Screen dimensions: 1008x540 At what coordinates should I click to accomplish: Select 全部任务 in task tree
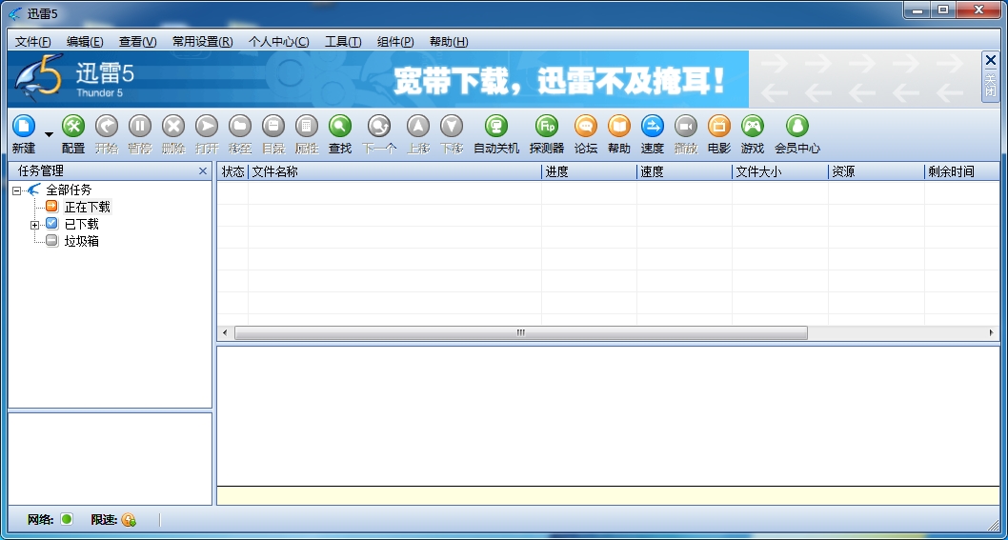click(x=69, y=190)
